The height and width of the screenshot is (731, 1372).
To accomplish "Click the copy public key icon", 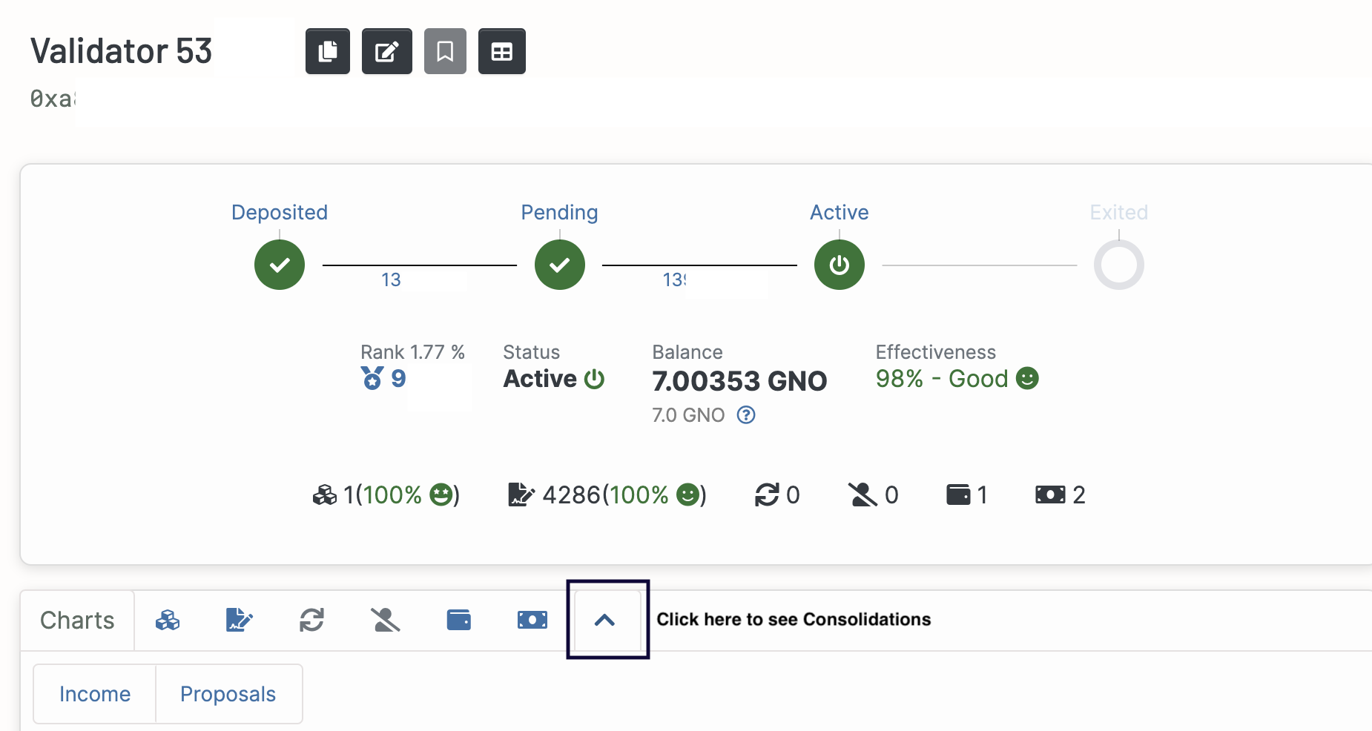I will [x=327, y=51].
